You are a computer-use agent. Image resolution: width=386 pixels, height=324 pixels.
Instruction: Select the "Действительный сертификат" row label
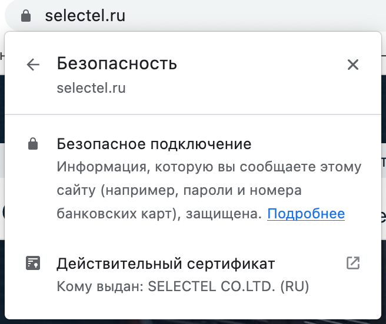[165, 264]
